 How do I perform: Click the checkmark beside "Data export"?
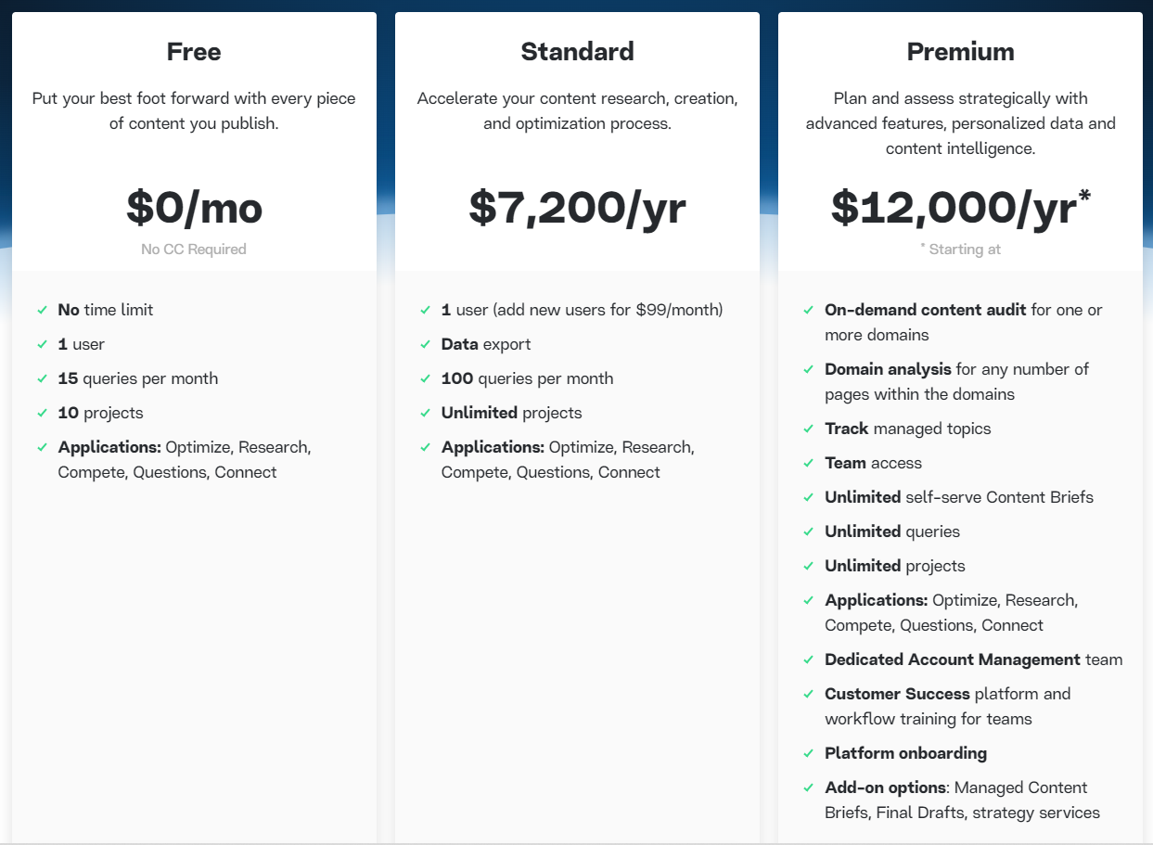click(x=426, y=344)
